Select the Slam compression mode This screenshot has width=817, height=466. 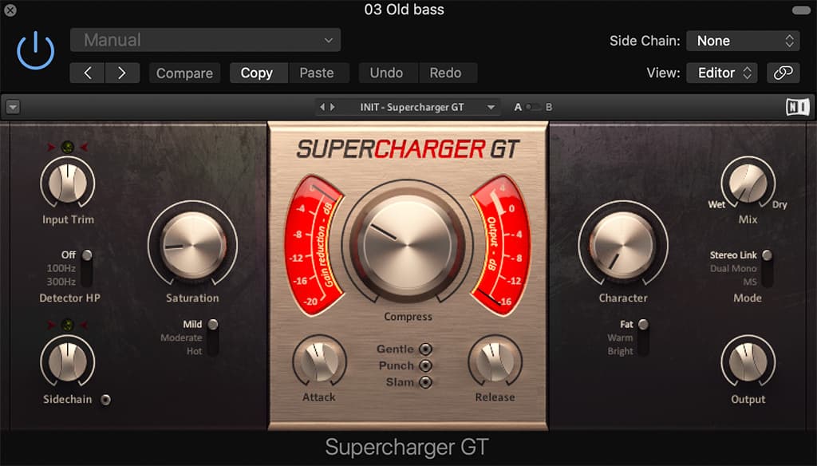[x=426, y=382]
